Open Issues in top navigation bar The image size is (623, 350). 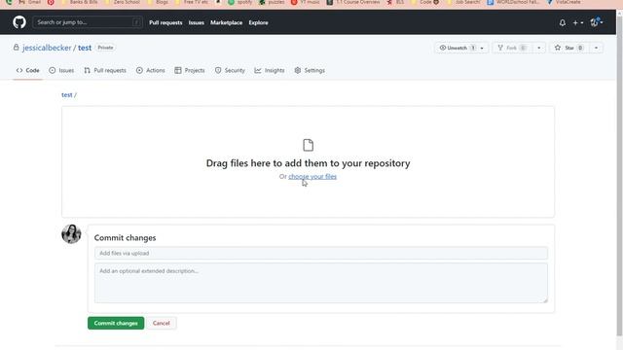(197, 22)
